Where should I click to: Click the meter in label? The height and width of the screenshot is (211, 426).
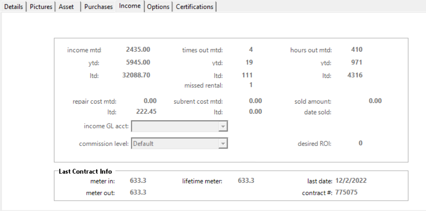(102, 181)
